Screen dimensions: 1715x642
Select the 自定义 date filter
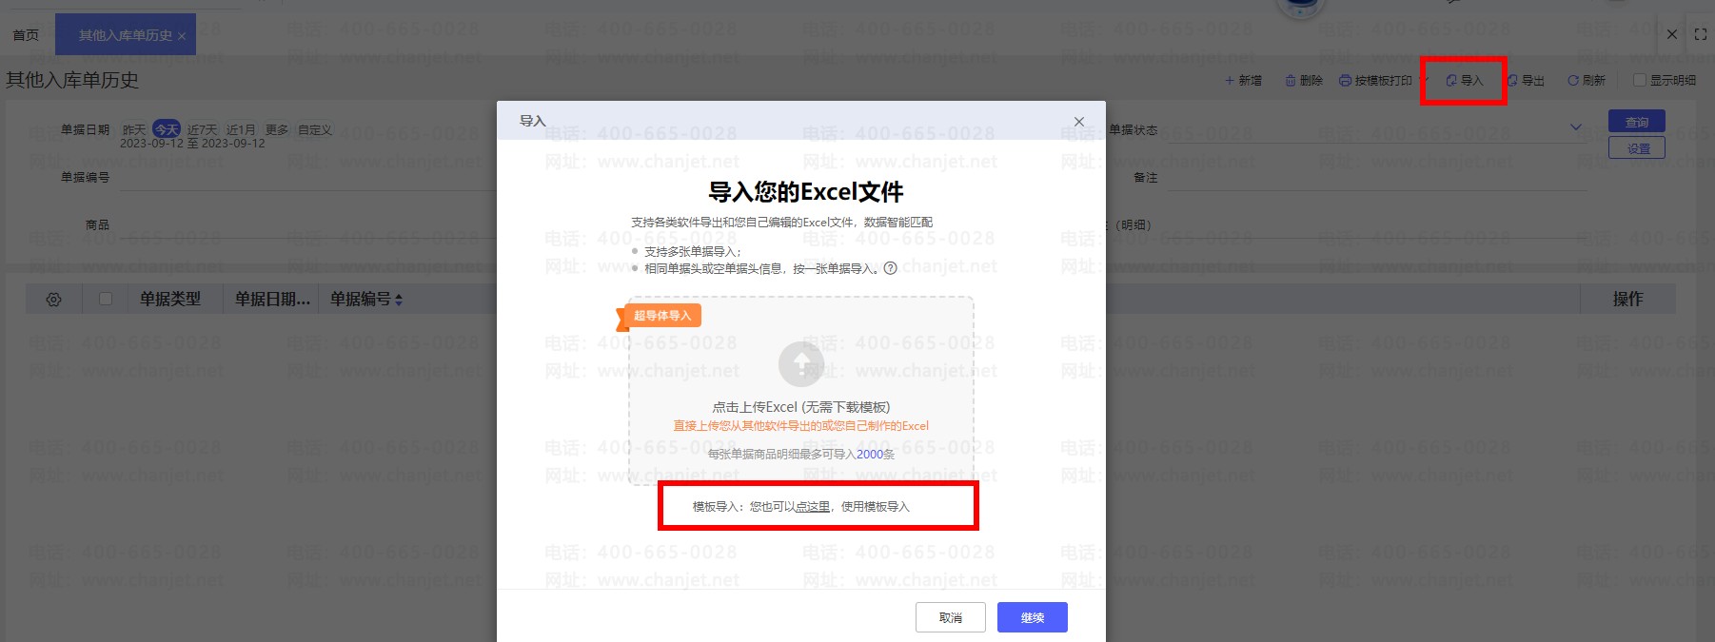[315, 129]
